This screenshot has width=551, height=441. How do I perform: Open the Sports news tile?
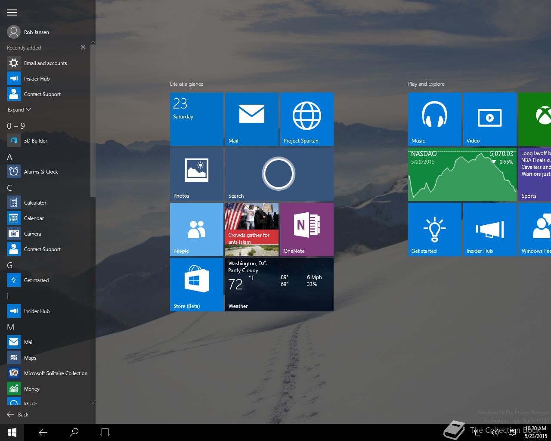535,174
